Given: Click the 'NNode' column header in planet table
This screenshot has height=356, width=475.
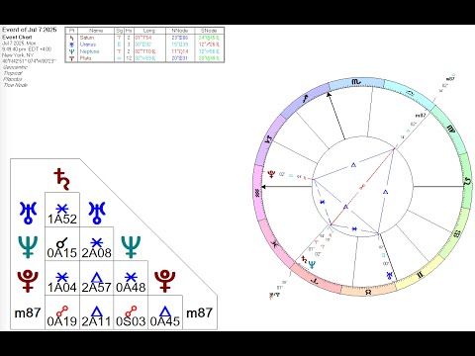Looking at the screenshot, I should [180, 31].
